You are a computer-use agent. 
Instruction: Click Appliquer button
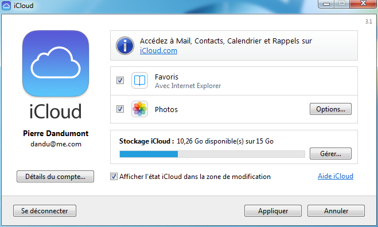point(273,210)
